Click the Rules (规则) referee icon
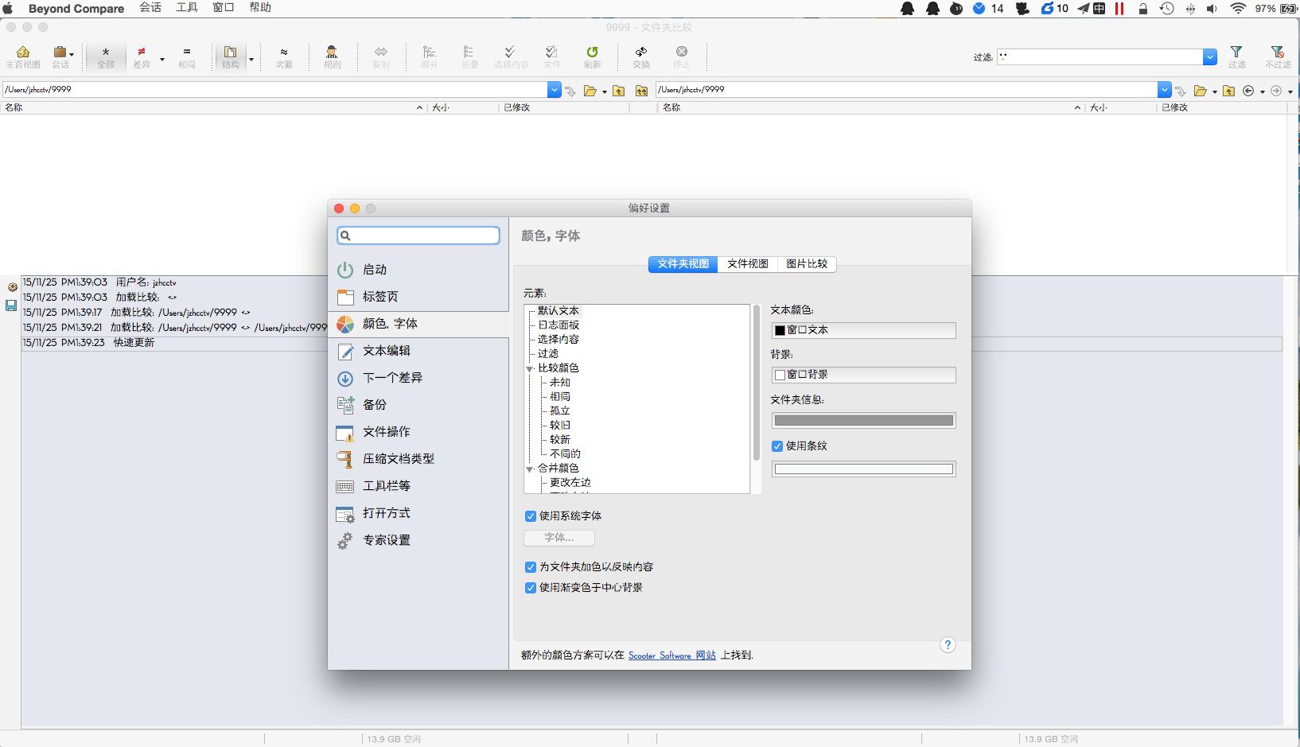 click(332, 56)
